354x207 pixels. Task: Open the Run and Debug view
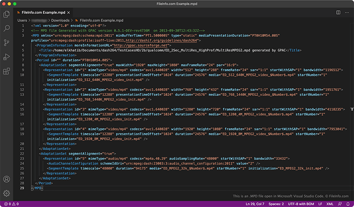[7, 57]
